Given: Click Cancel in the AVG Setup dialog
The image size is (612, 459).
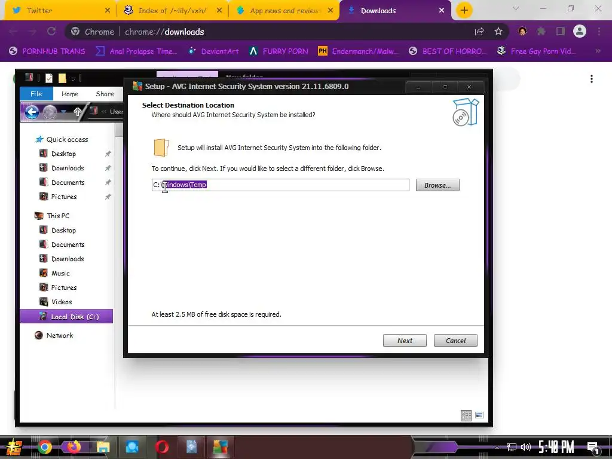Looking at the screenshot, I should tap(455, 340).
